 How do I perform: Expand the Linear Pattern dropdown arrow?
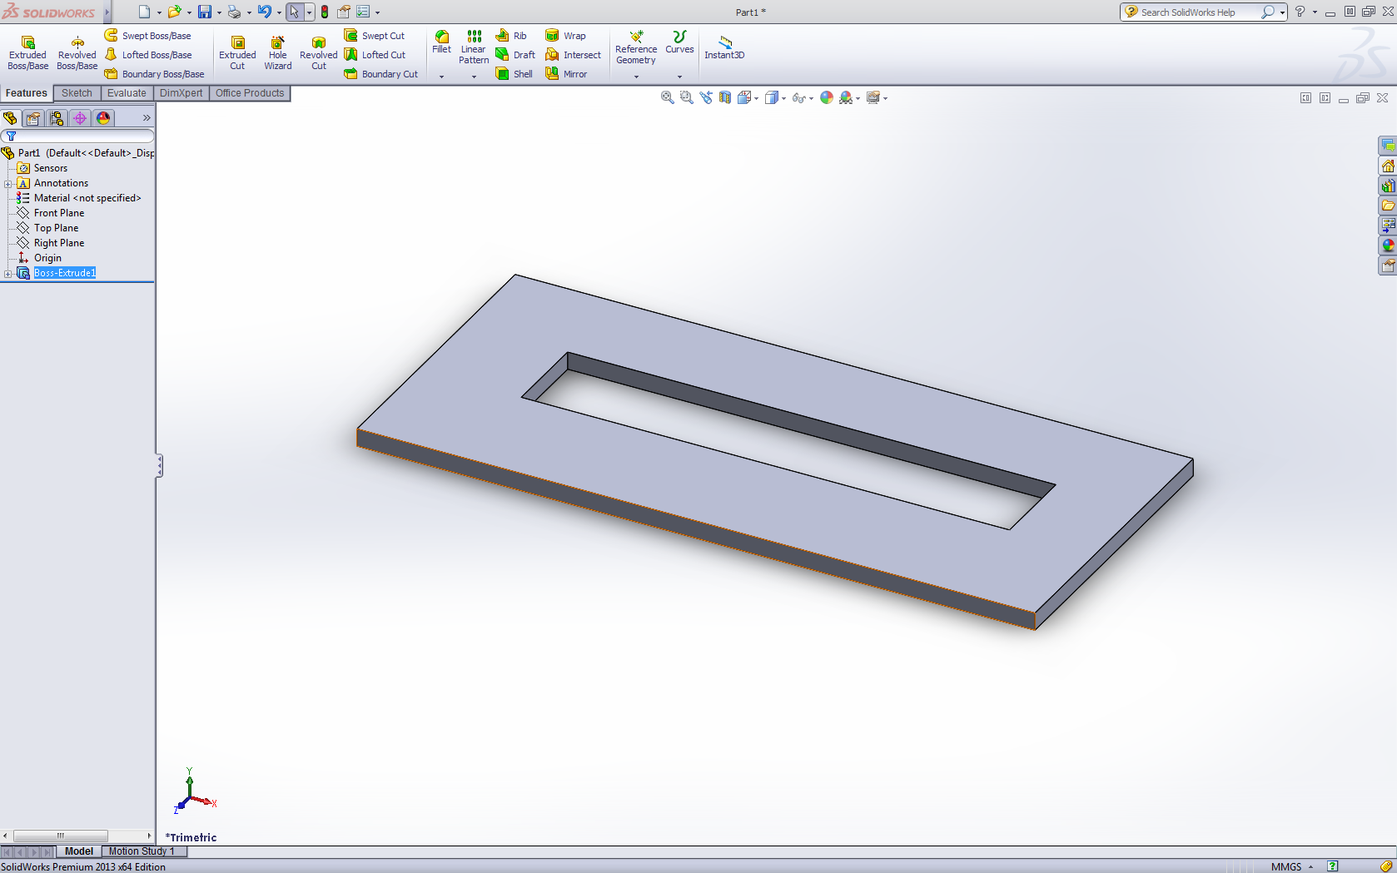[474, 77]
